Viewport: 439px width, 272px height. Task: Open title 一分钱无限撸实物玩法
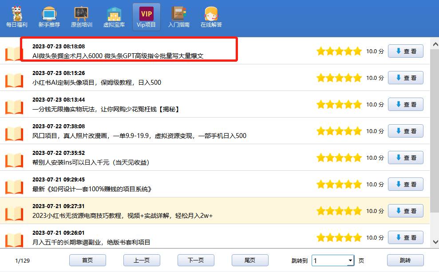click(106, 109)
